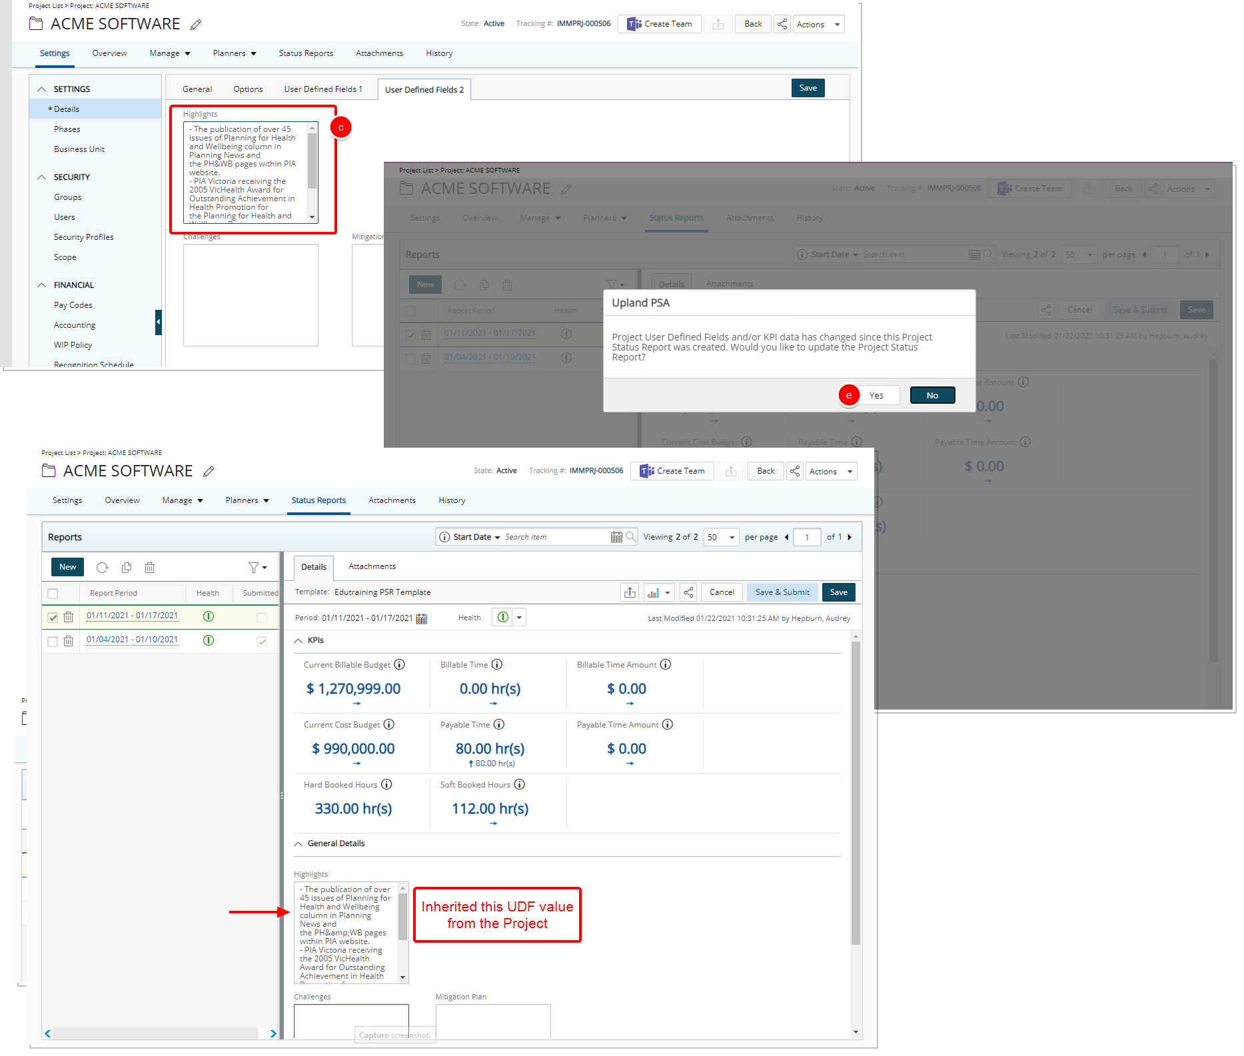Open 01/11/2021 - 01/17/2021 report link
Viewport: 1244px width, 1056px height.
click(x=132, y=616)
